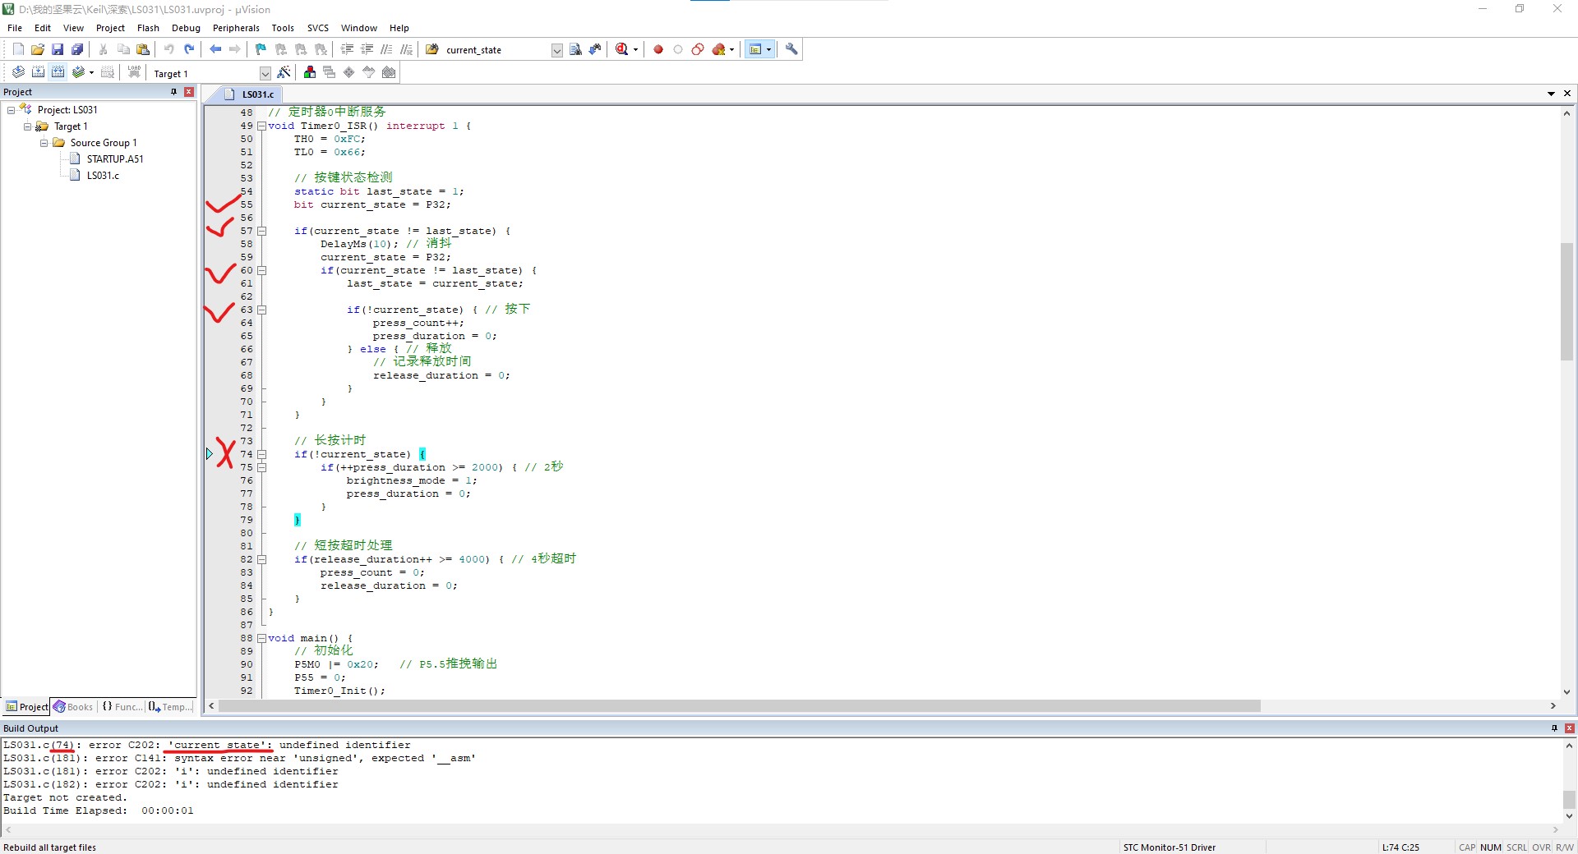Click the Save file icon
Image resolution: width=1578 pixels, height=854 pixels.
58,50
